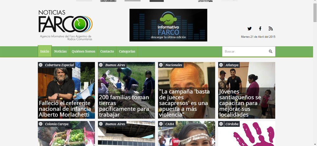Open the Informativo FARCO download banner
Image resolution: width=317 pixels, height=146 pixels.
click(x=168, y=25)
